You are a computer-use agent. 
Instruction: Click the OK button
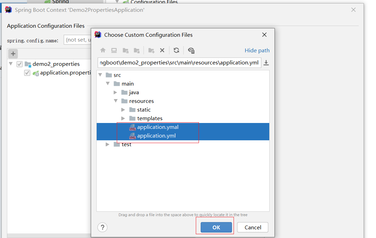[x=216, y=227]
